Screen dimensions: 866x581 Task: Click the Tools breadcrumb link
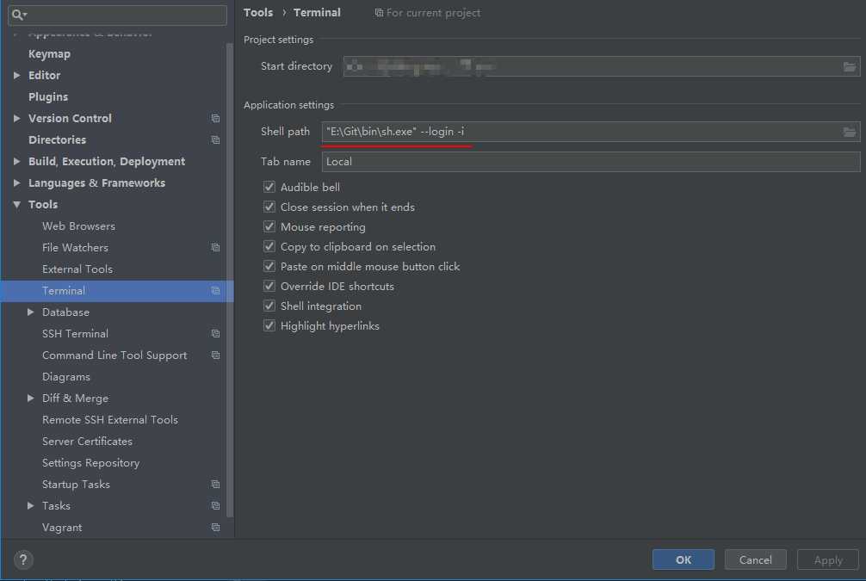coord(258,12)
